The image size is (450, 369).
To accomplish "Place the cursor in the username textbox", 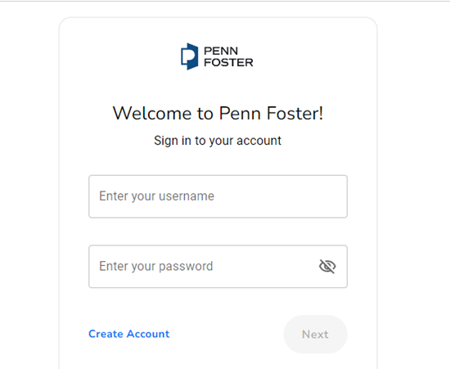I will click(x=218, y=196).
